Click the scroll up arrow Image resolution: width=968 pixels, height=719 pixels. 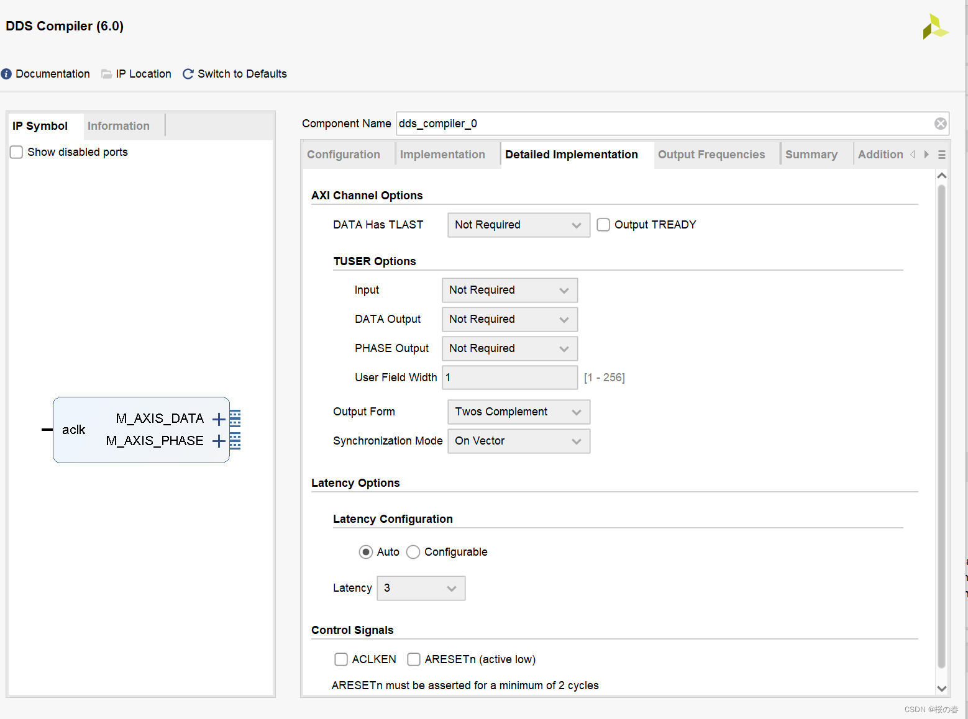click(942, 176)
